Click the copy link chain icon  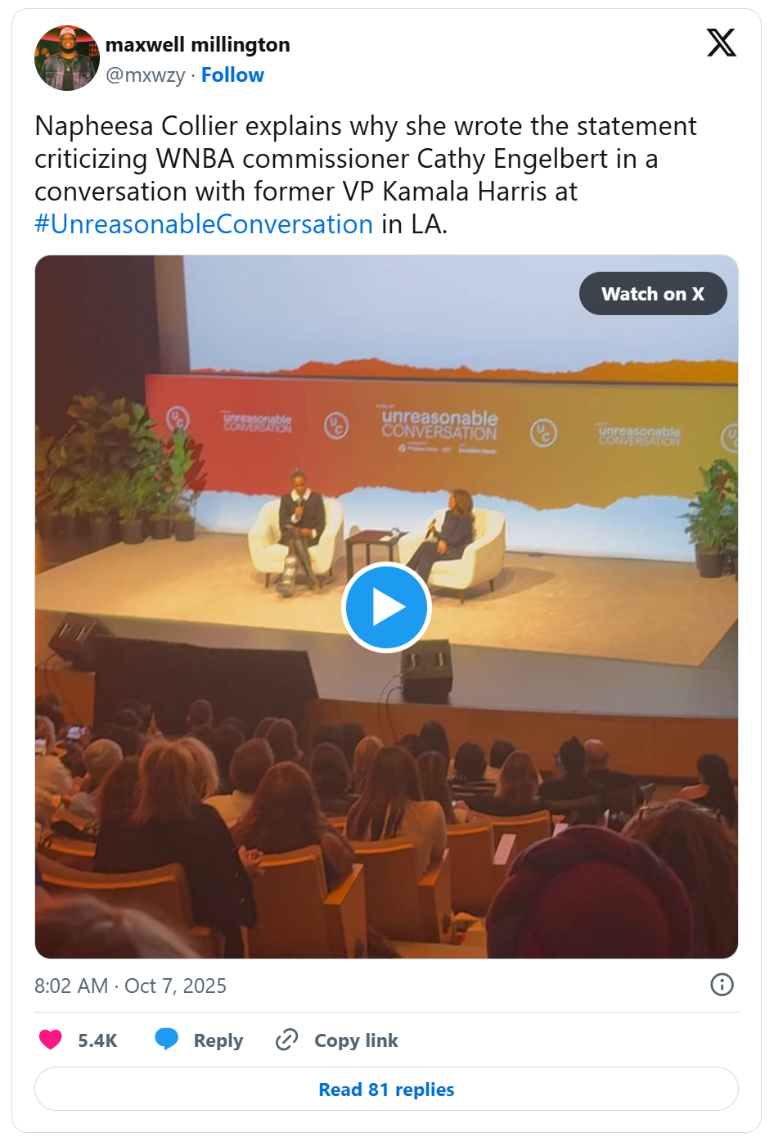click(287, 1040)
